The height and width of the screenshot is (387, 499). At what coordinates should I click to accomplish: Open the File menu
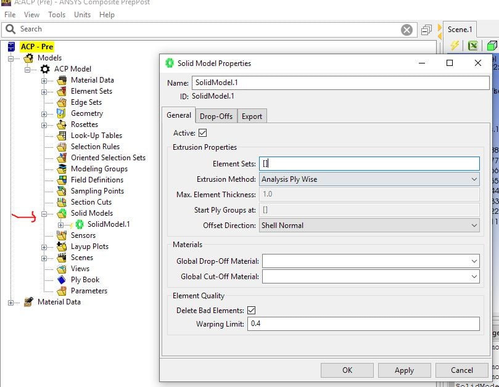tap(10, 15)
